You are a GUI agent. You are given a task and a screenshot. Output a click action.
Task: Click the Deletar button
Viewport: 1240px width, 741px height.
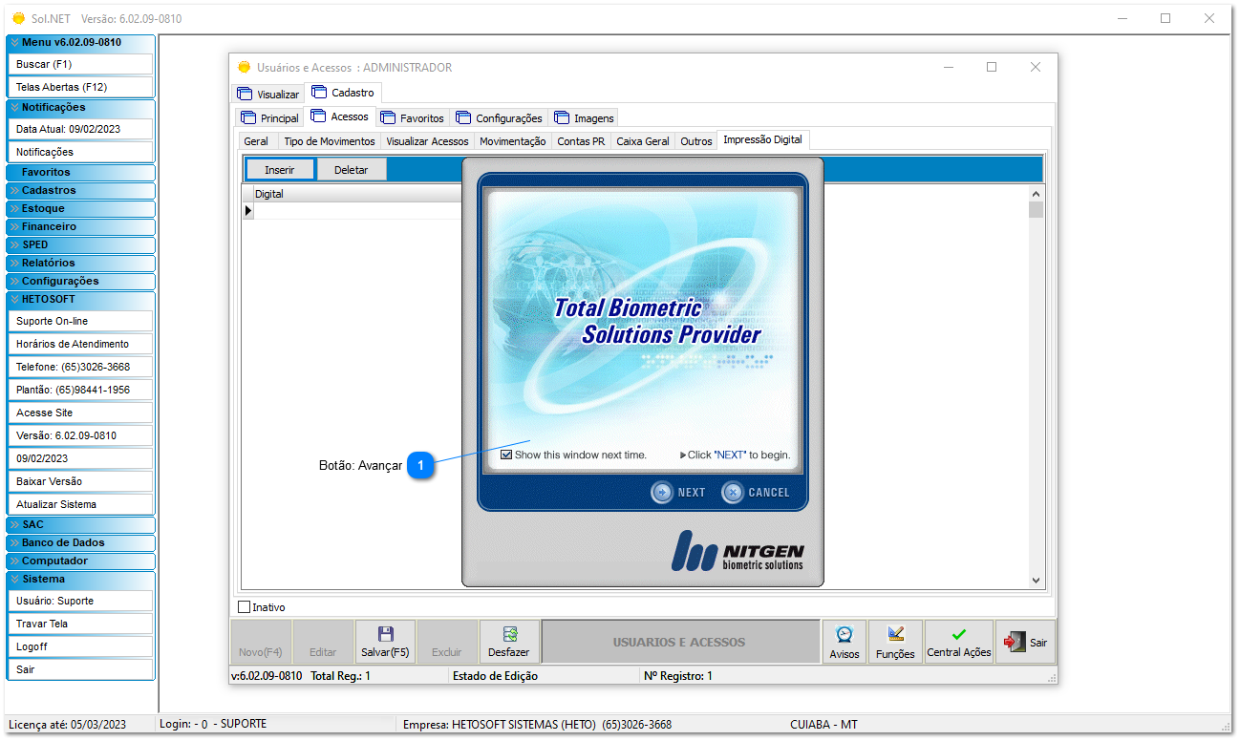click(351, 169)
